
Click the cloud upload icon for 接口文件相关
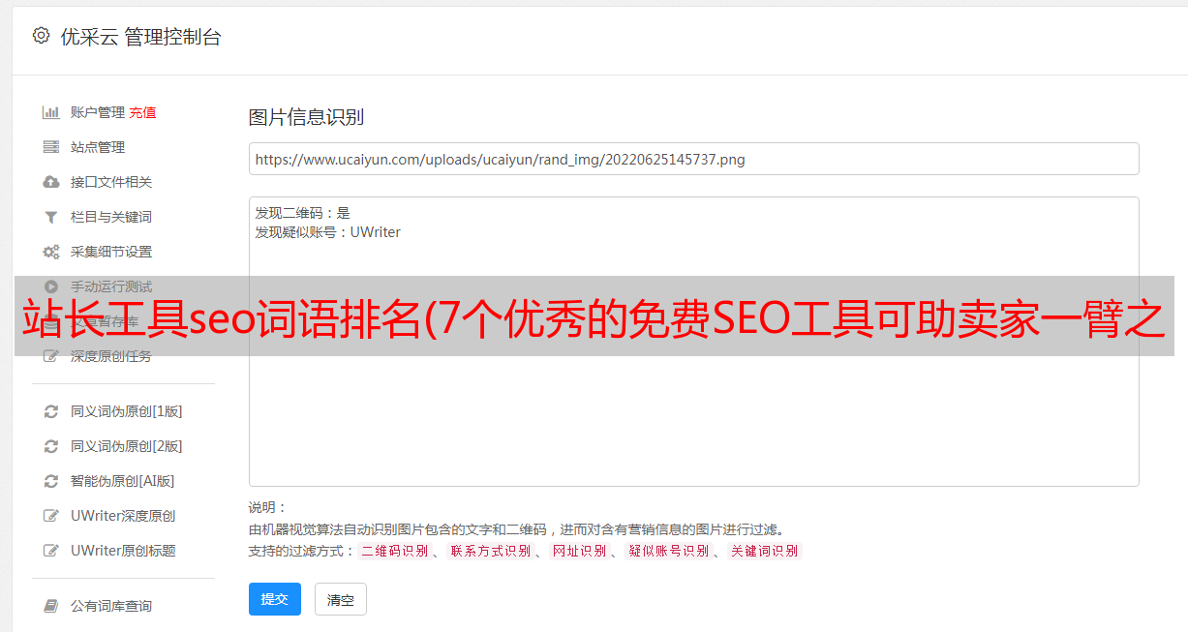[51, 182]
